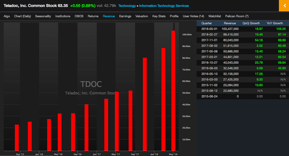
Task: Follow the Technology sector link
Action: (127, 6)
